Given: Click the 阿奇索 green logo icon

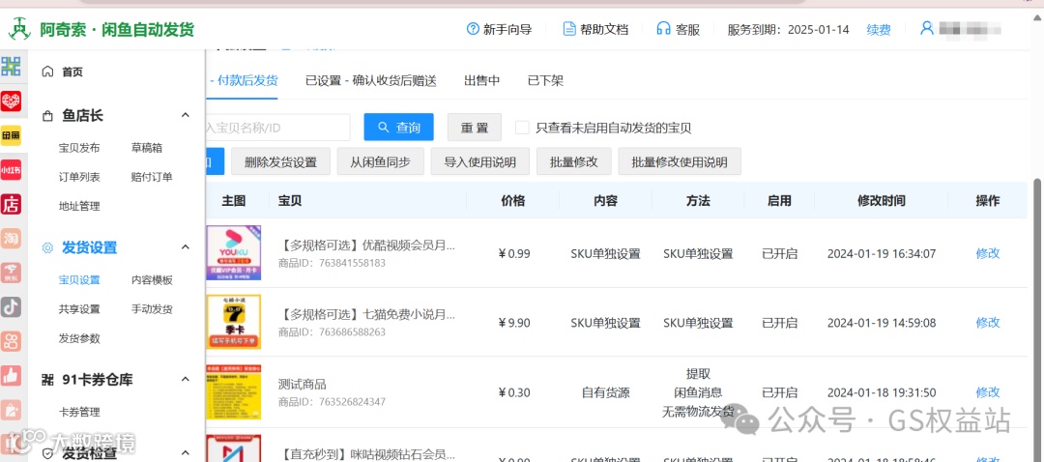Looking at the screenshot, I should point(19,29).
